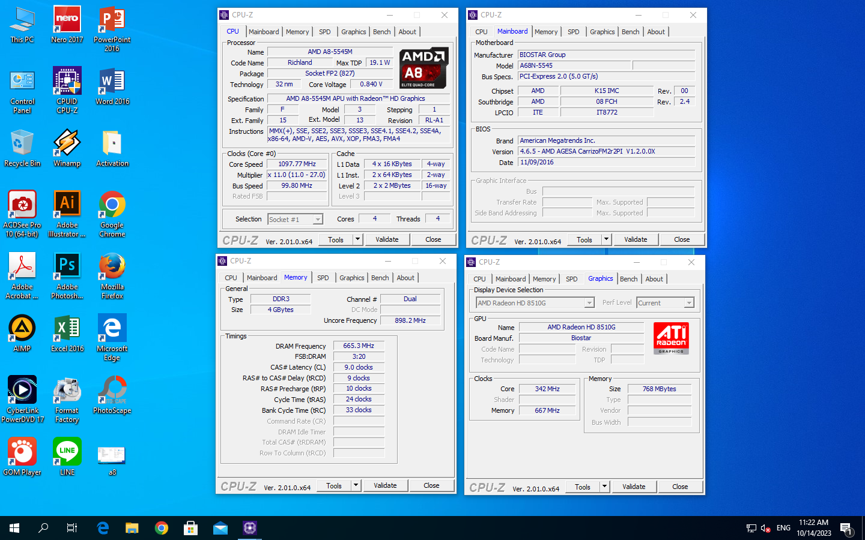Select the PowerPoint 2016 desktop shortcut

pos(112,29)
